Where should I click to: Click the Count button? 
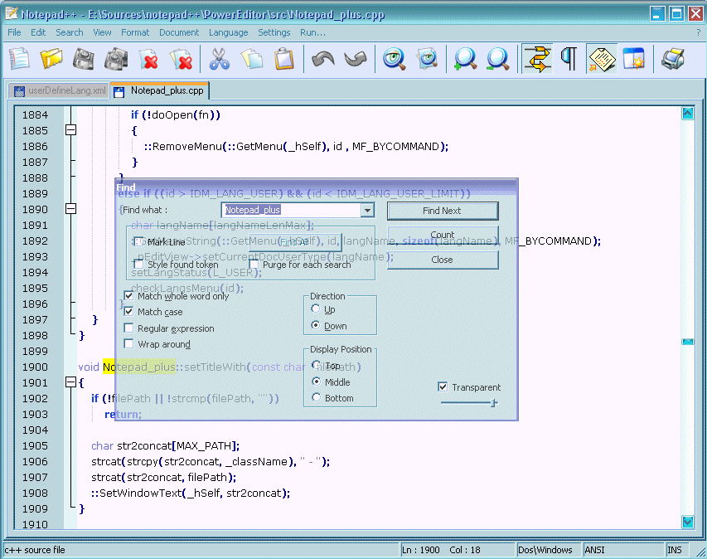click(x=443, y=235)
